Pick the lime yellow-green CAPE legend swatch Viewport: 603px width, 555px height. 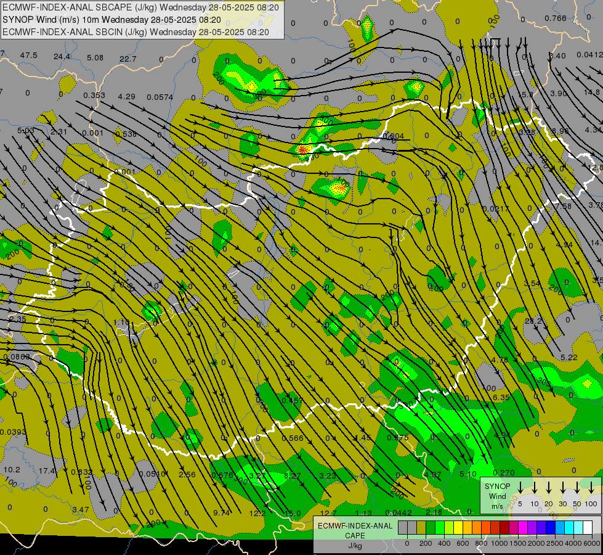(x=449, y=527)
